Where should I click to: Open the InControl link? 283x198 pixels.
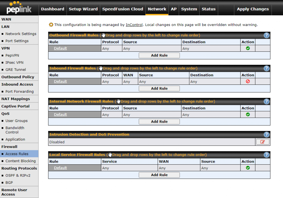pyautogui.click(x=134, y=25)
